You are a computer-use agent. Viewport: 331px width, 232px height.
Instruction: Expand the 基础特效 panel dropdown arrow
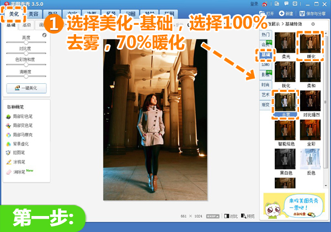click(x=313, y=24)
